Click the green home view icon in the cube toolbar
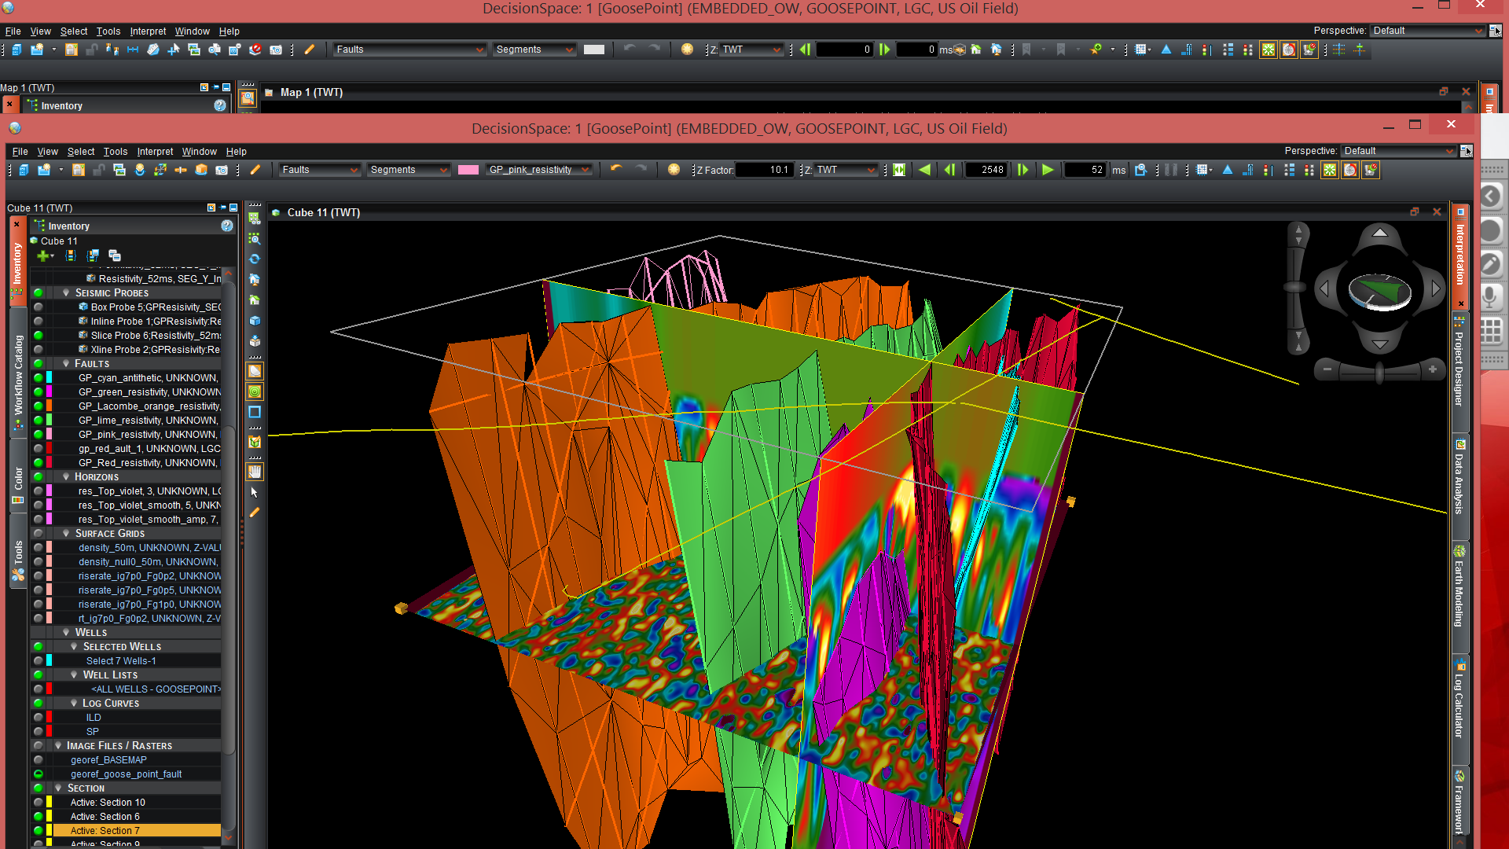This screenshot has height=849, width=1509. (x=255, y=300)
